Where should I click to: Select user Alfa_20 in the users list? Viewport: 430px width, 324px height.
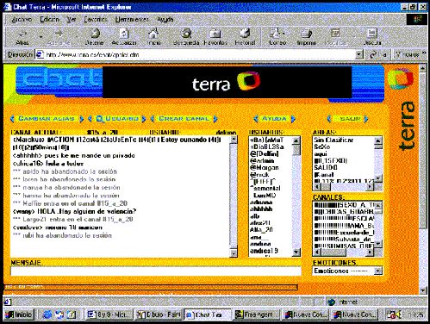coord(261,230)
